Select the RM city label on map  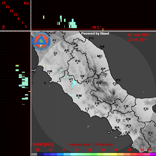[x=79, y=96]
